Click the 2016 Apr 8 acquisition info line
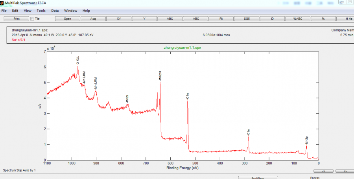Viewport: 354px width, 179px height. pyautogui.click(x=53, y=35)
